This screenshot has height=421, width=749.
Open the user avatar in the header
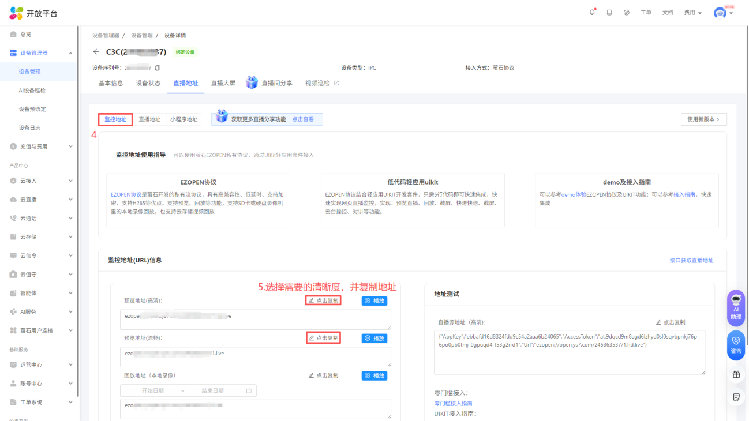[720, 13]
